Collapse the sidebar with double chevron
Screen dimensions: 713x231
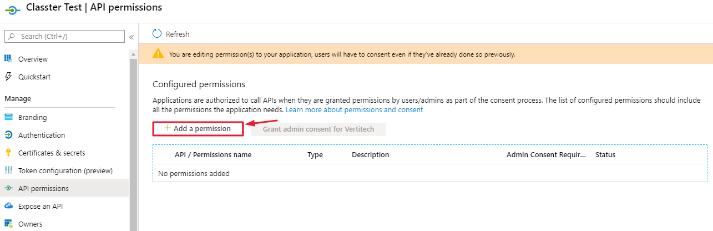click(132, 37)
